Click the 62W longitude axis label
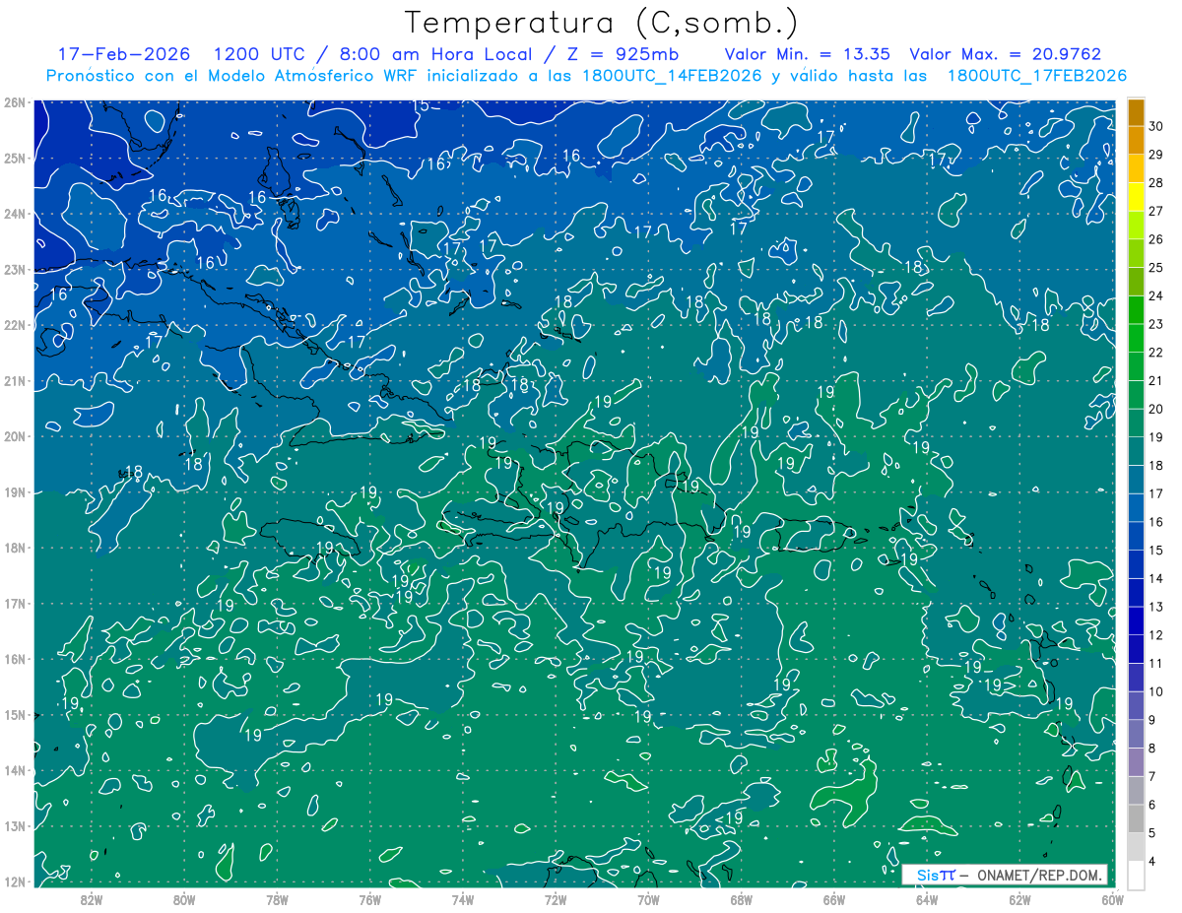Image resolution: width=1182 pixels, height=913 pixels. point(1020,899)
